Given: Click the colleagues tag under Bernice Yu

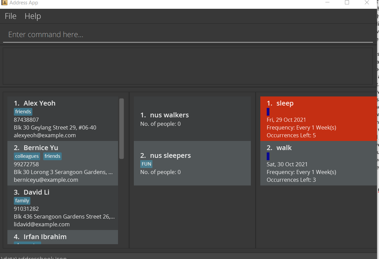Looking at the screenshot, I should pyautogui.click(x=27, y=156).
